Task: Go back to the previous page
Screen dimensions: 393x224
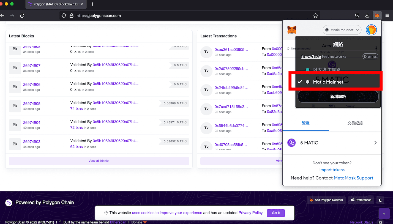Action: 2,16
